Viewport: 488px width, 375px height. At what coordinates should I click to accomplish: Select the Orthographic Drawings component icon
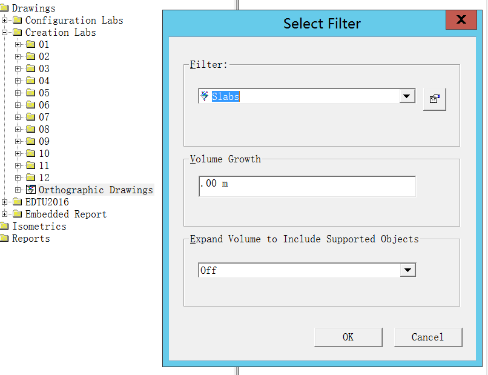pos(30,190)
